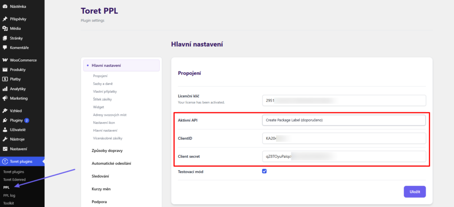Jump to the Nastavení ikon link
Image resolution: width=454 pixels, height=207 pixels.
click(104, 123)
